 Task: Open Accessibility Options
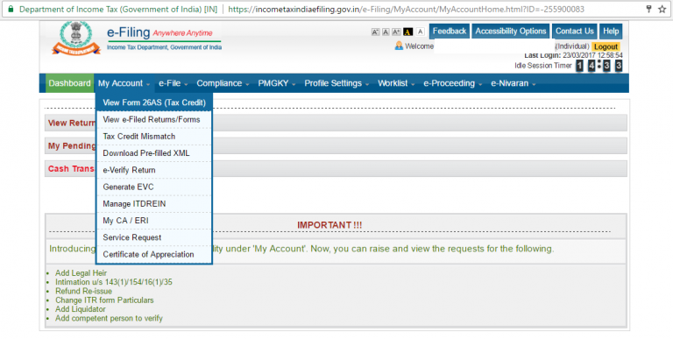pos(511,32)
